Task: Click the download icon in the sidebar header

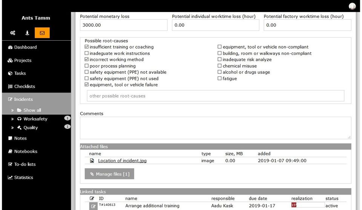Action: [x=27, y=33]
